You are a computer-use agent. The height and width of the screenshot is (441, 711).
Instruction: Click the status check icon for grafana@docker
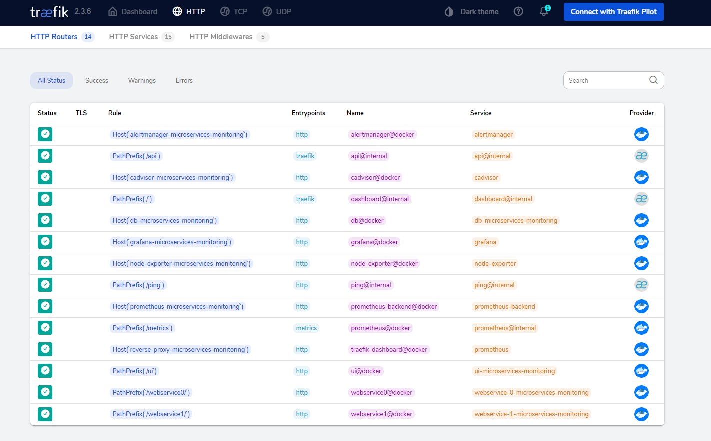(45, 242)
